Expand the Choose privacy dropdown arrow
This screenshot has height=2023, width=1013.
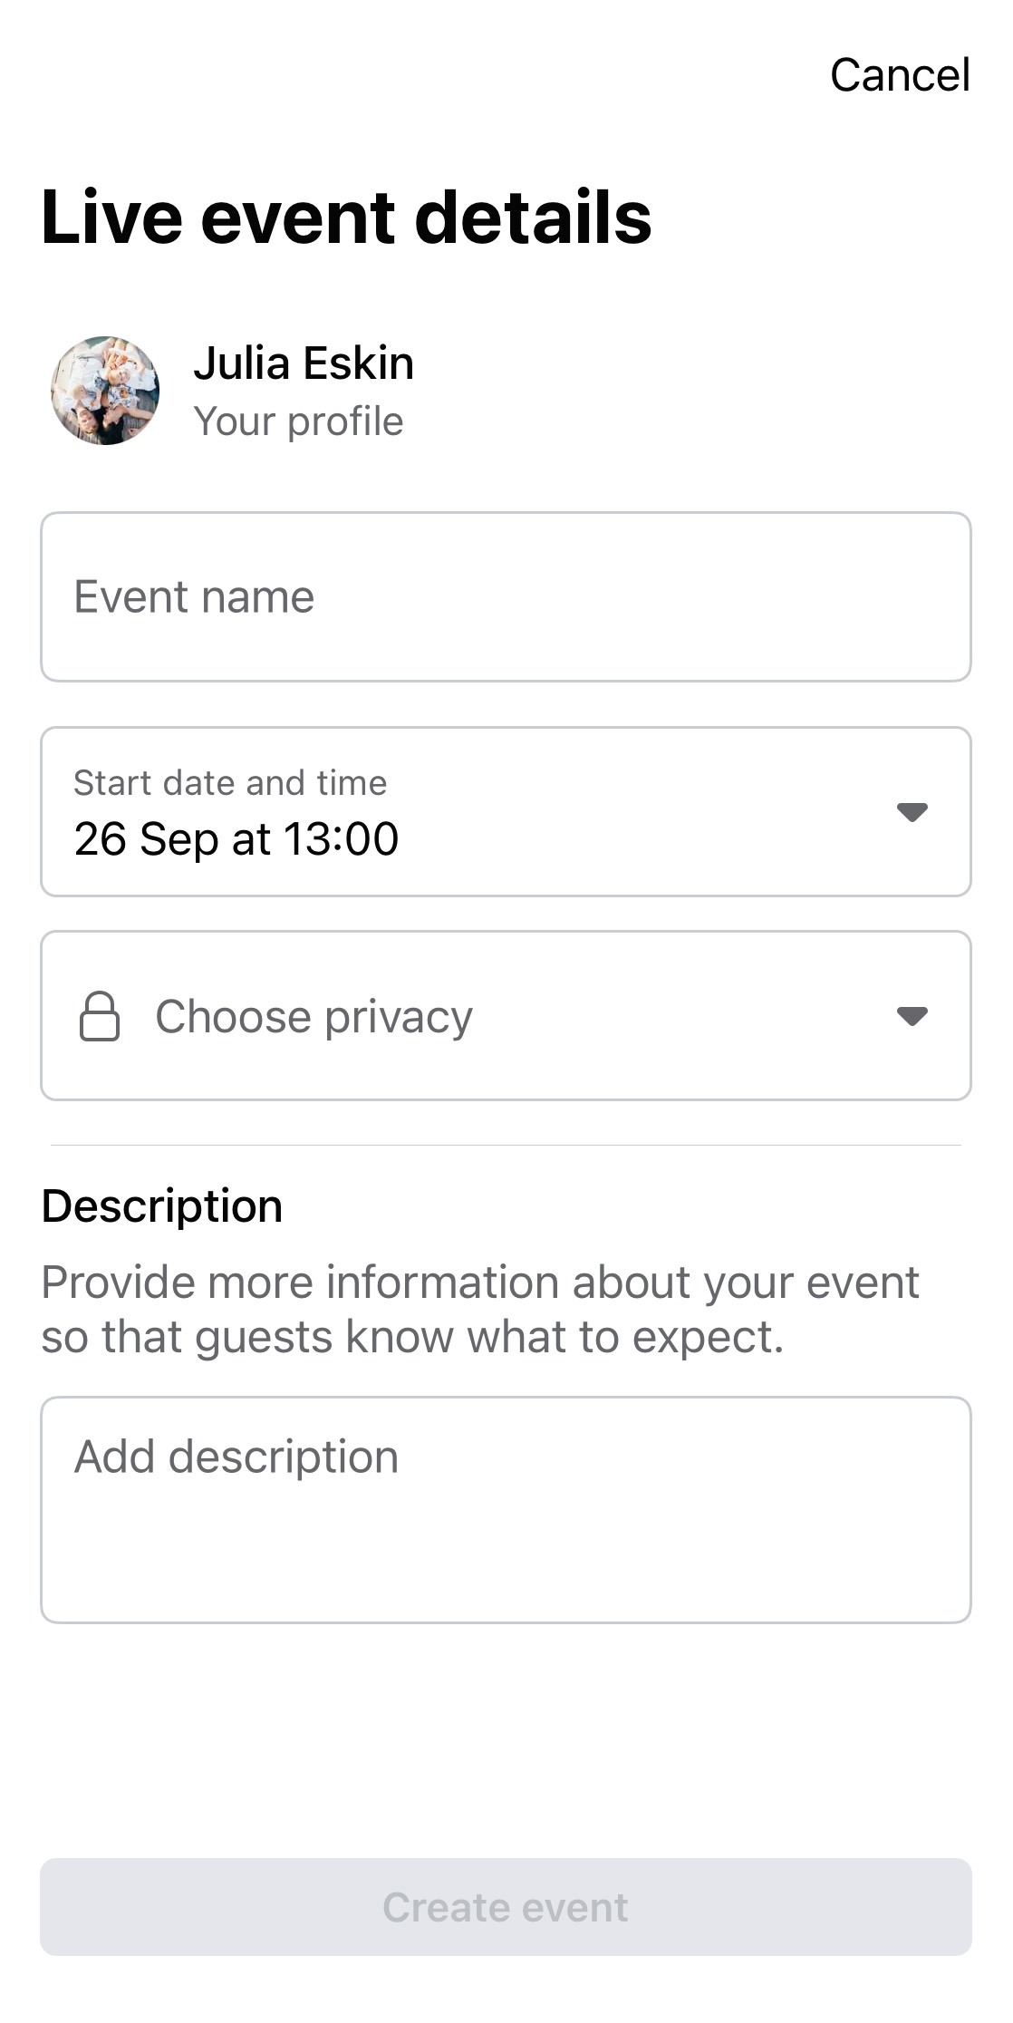[912, 1016]
